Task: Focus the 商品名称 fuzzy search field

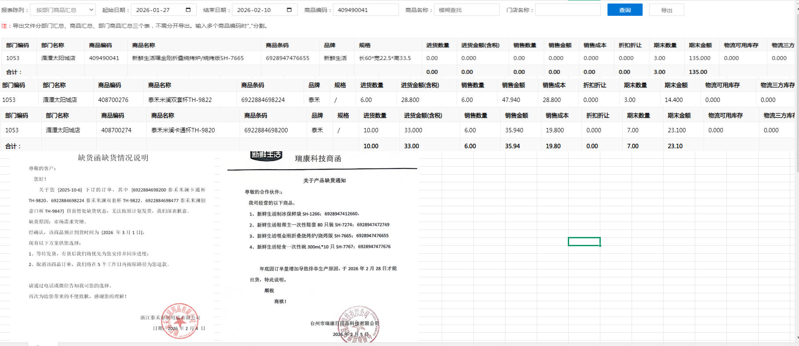Action: click(466, 10)
